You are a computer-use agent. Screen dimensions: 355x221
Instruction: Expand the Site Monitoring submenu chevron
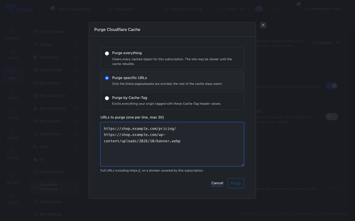pos(75,108)
